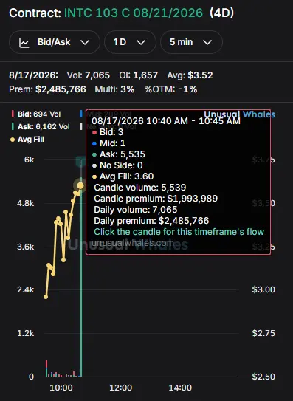Toggle the Avg Fill legend series
This screenshot has width=293, height=401.
31,140
